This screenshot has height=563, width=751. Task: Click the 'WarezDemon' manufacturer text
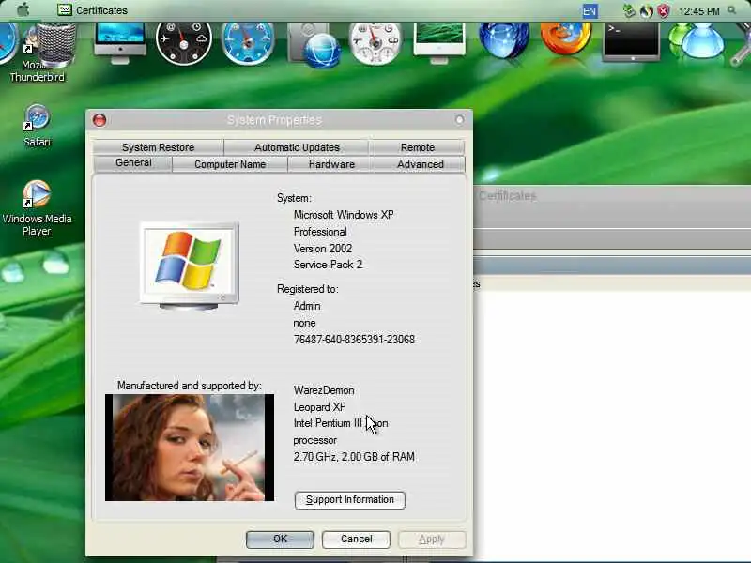coord(324,390)
